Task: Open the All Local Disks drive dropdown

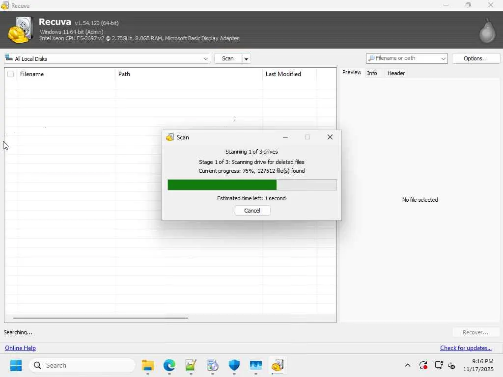Action: (107, 59)
